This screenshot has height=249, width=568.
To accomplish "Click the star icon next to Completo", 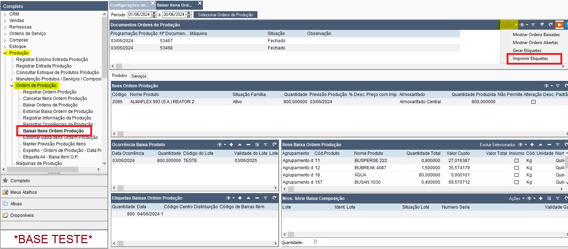I will [x=5, y=180].
